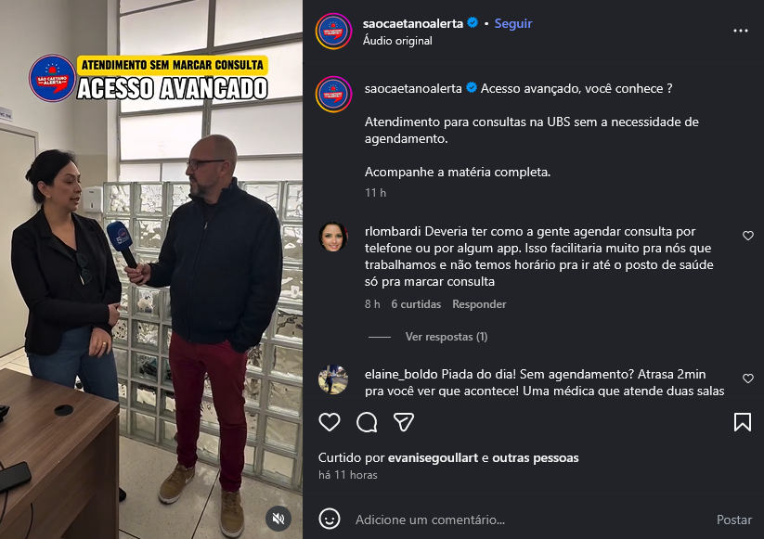Image resolution: width=764 pixels, height=539 pixels.
Task: Open elaine_boldo's profile avatar
Action: (333, 379)
